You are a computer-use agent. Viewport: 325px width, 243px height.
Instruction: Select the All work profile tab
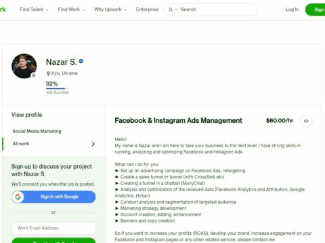coord(53,144)
